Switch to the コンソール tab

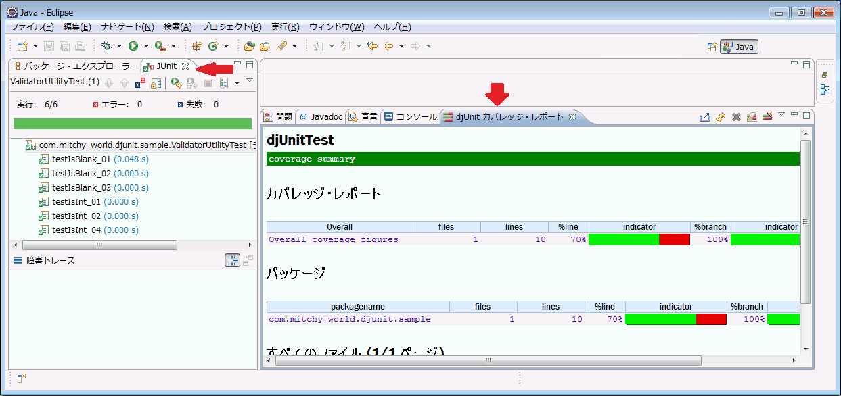[410, 116]
